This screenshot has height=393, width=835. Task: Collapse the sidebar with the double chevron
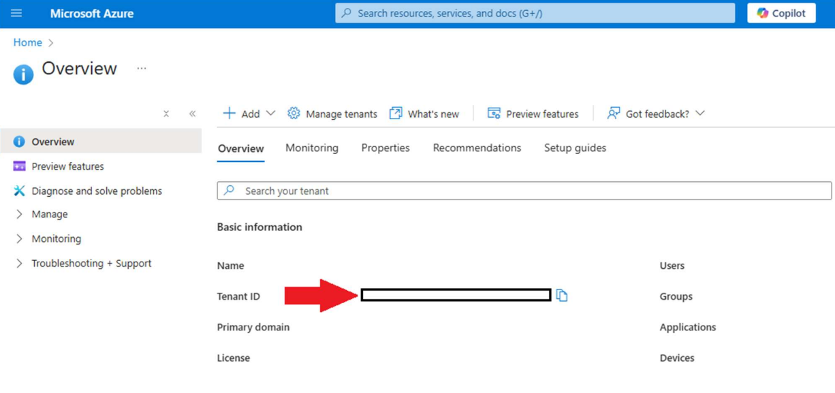coord(192,114)
